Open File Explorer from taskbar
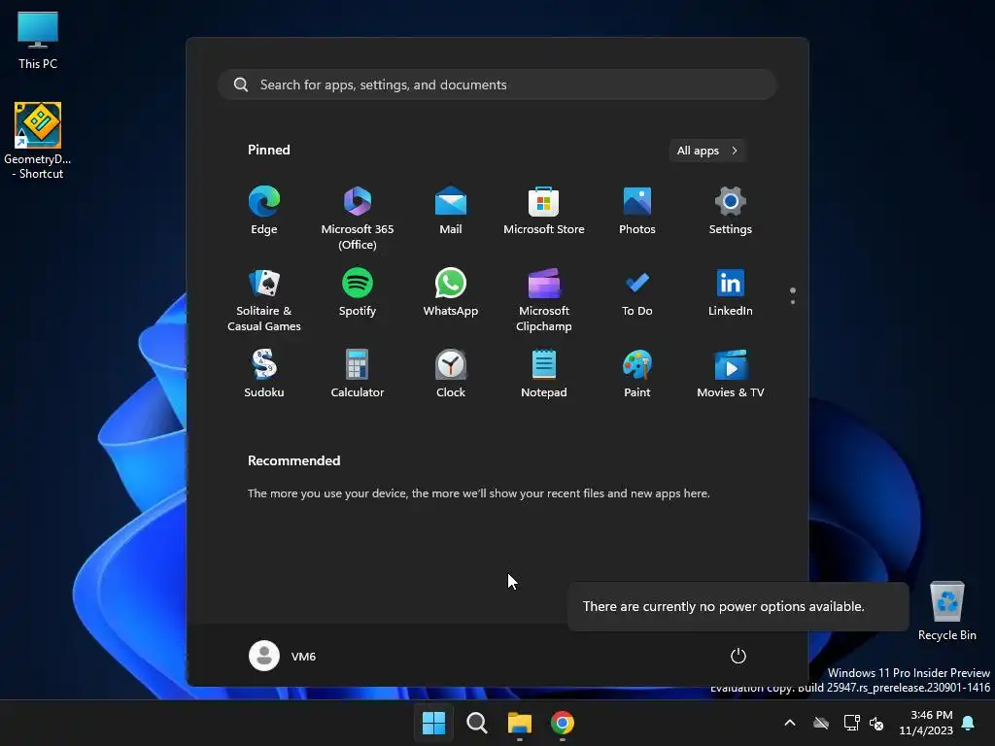The image size is (995, 746). pos(519,723)
